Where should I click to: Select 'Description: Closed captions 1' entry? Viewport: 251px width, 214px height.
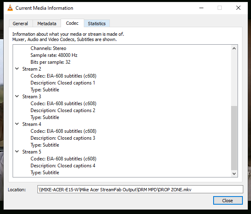pyautogui.click(x=63, y=83)
